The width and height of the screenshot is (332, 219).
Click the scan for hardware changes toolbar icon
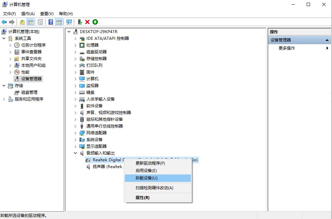[69, 22]
